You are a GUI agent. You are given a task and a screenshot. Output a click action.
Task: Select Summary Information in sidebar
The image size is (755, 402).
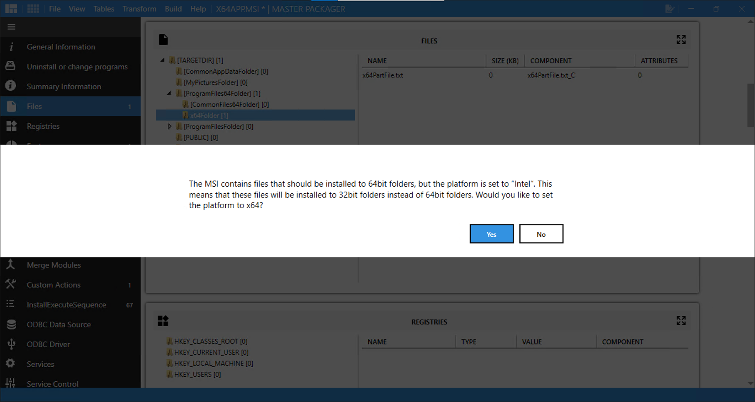pyautogui.click(x=64, y=87)
